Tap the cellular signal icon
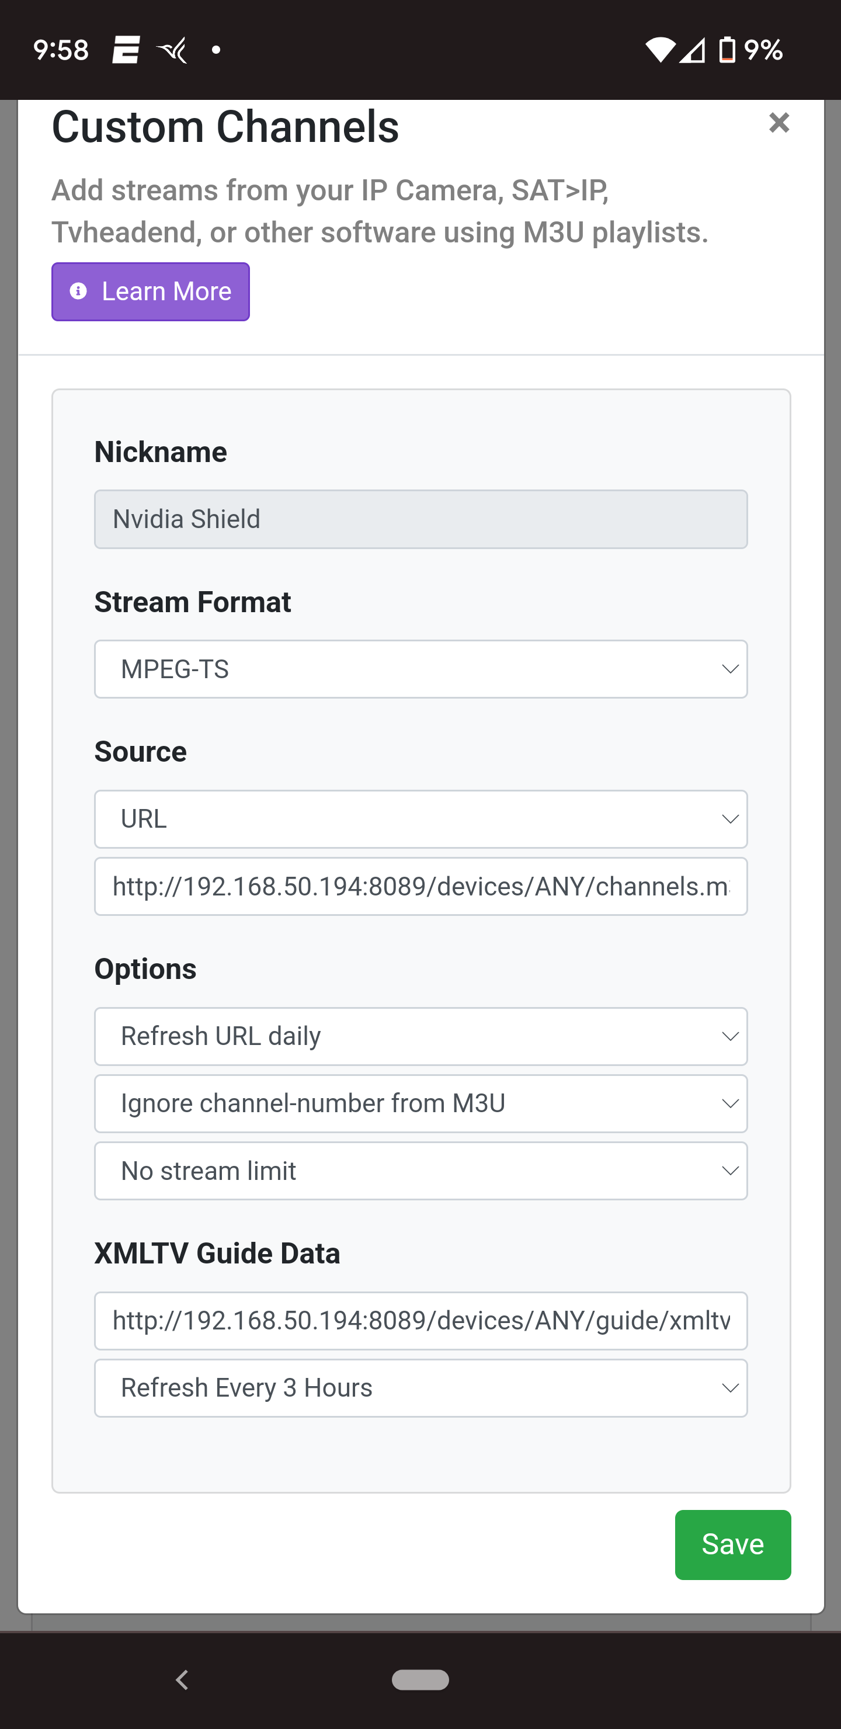This screenshot has height=1729, width=841. point(692,50)
